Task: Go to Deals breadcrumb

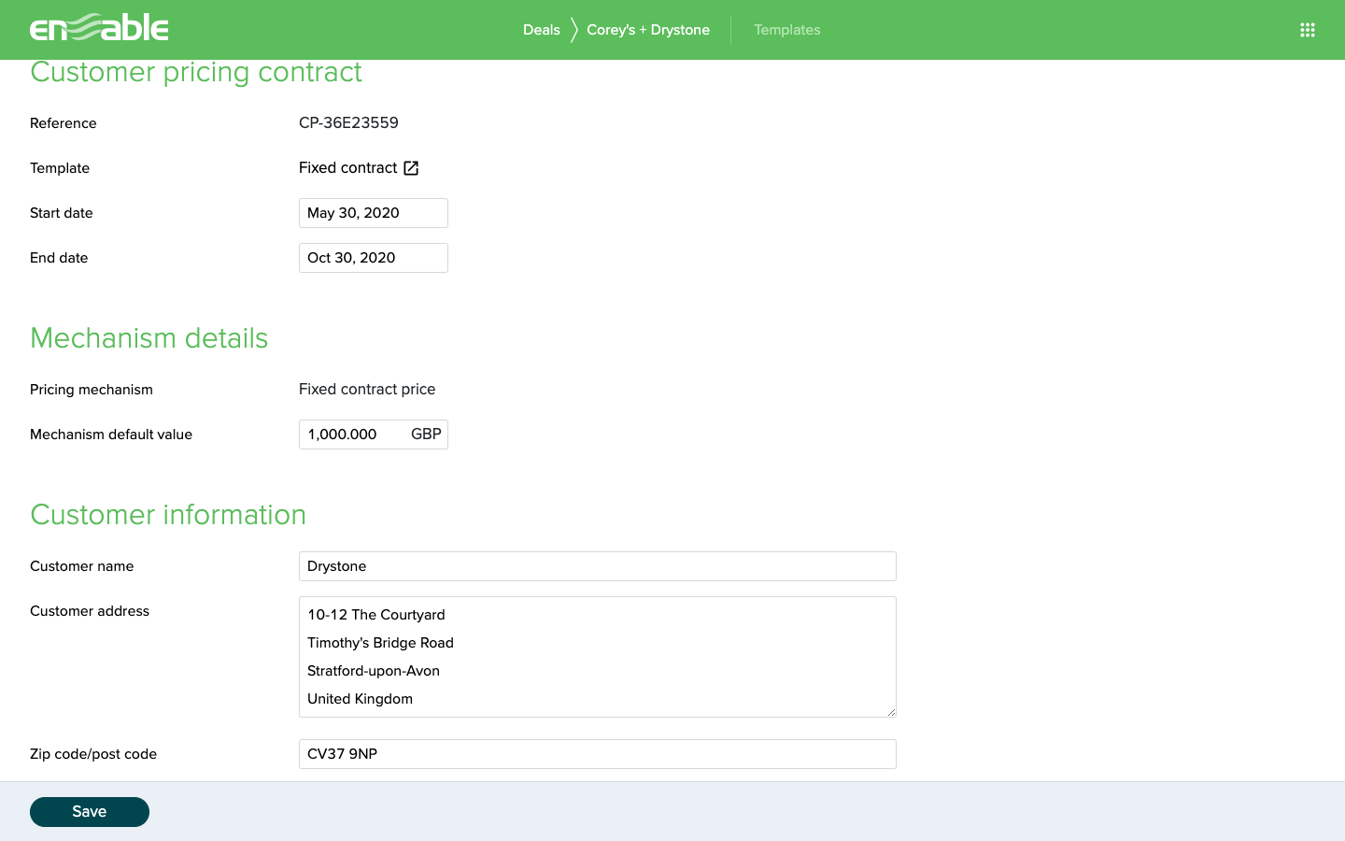Action: pyautogui.click(x=542, y=30)
